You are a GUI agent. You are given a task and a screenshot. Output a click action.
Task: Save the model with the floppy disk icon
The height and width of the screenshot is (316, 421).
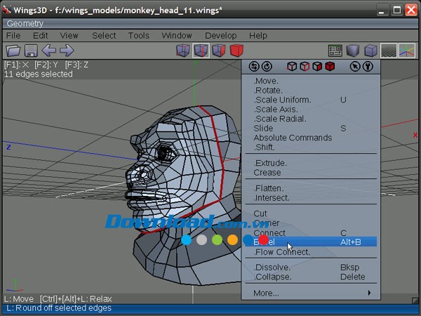point(31,51)
